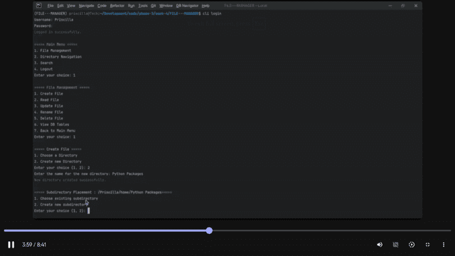Minimize the IDE window
Image resolution: width=455 pixels, height=256 pixels.
(390, 6)
